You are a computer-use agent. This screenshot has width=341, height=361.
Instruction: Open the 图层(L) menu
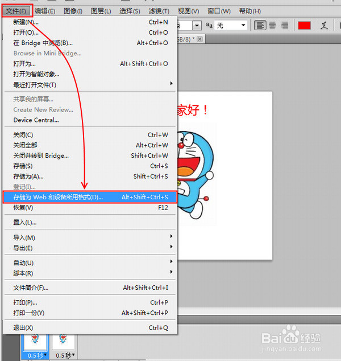tap(101, 11)
